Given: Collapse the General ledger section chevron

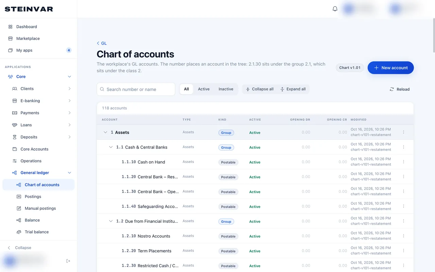Looking at the screenshot, I should (69, 173).
